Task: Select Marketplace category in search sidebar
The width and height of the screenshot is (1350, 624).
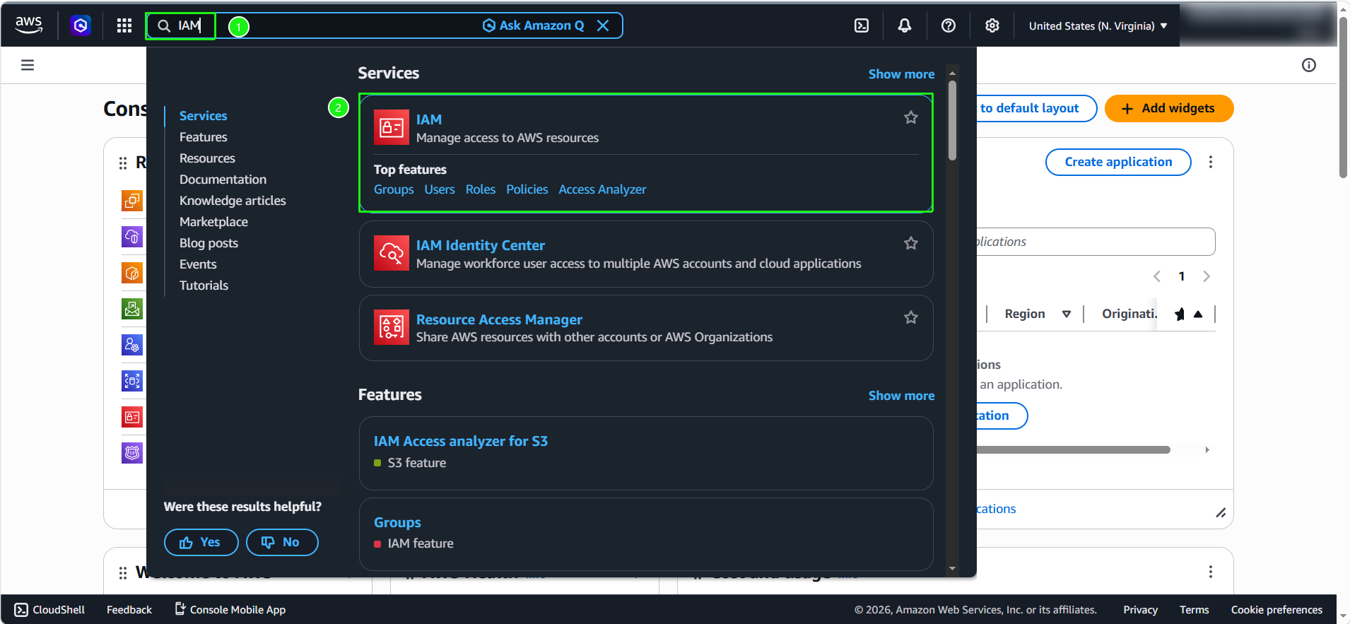Action: [213, 222]
